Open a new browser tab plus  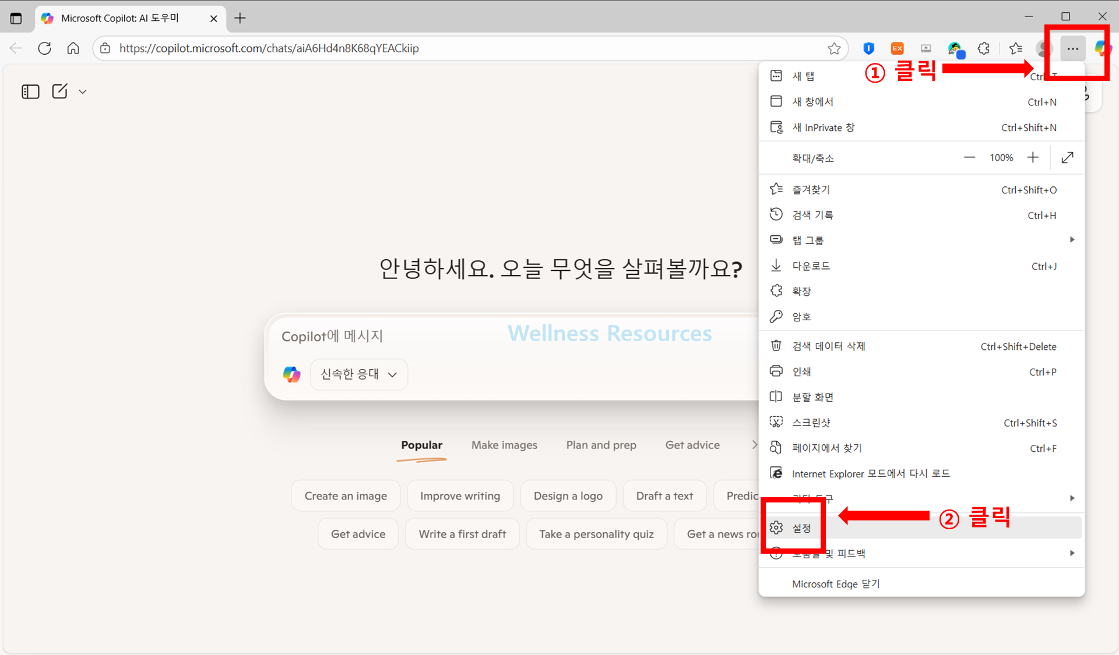pyautogui.click(x=240, y=18)
